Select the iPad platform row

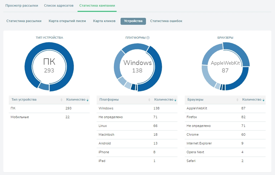tap(137, 161)
